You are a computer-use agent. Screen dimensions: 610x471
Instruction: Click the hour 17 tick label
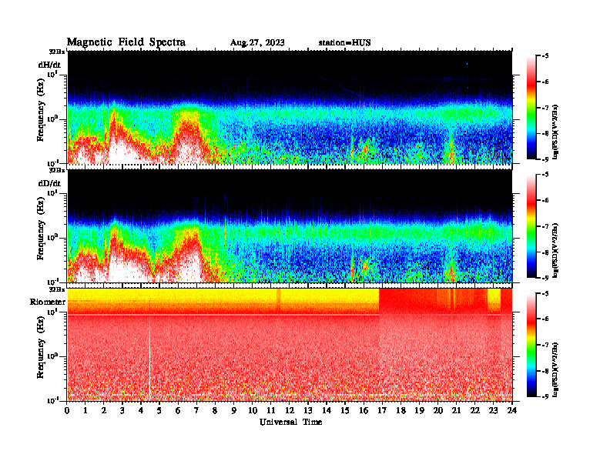coord(382,410)
